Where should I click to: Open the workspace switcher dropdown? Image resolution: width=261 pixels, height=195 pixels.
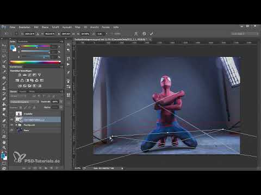point(244,34)
